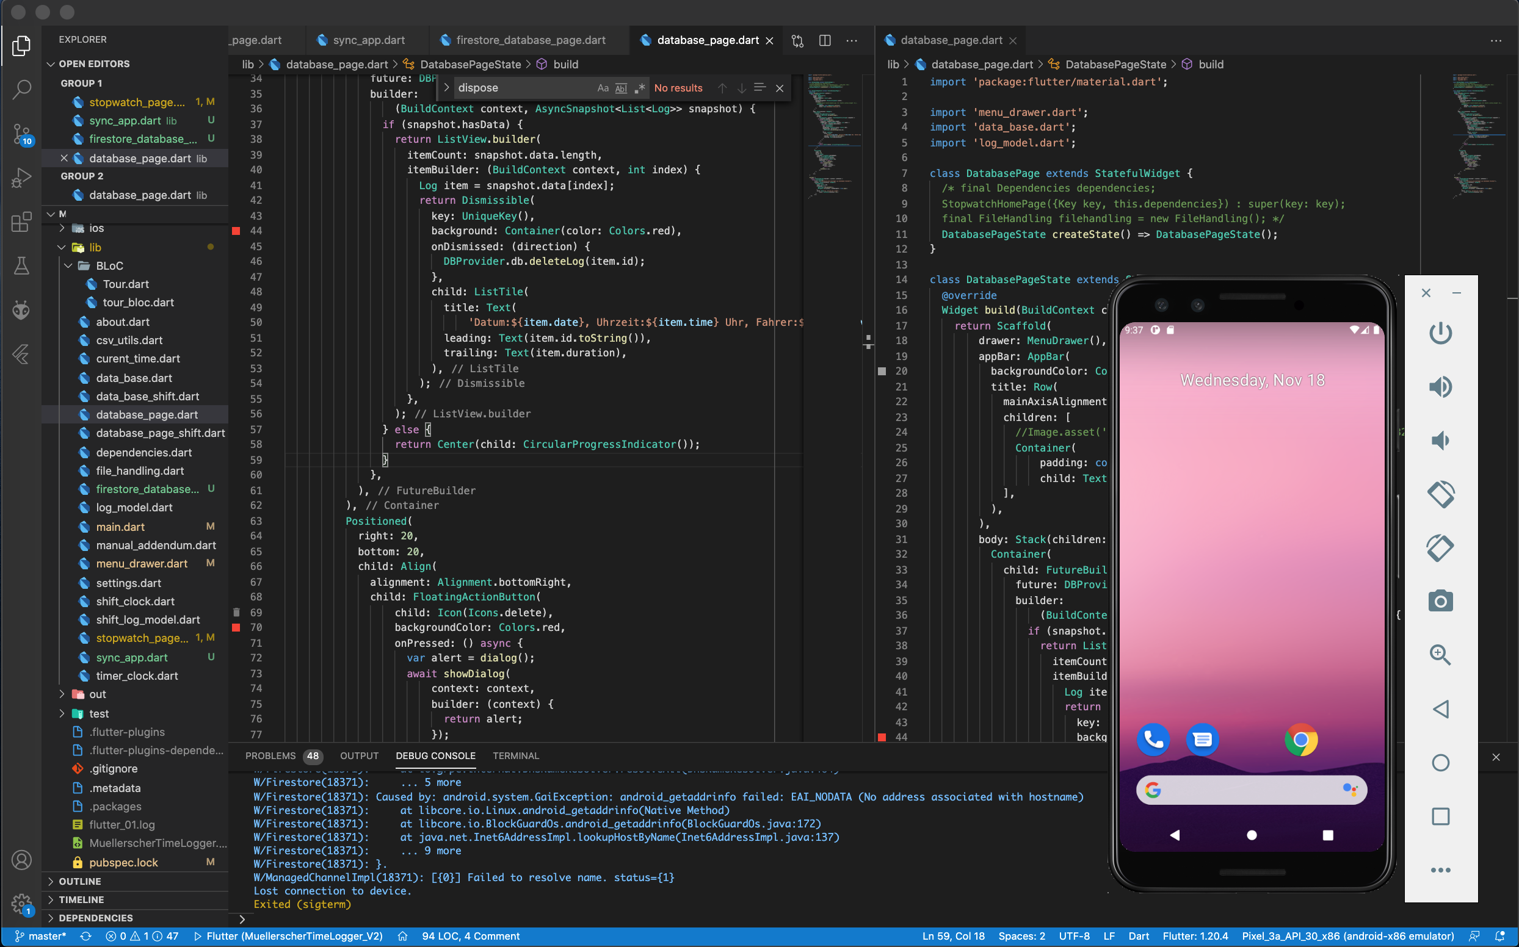The height and width of the screenshot is (947, 1519).
Task: Click the OUTPUT tab in panel
Action: click(358, 755)
